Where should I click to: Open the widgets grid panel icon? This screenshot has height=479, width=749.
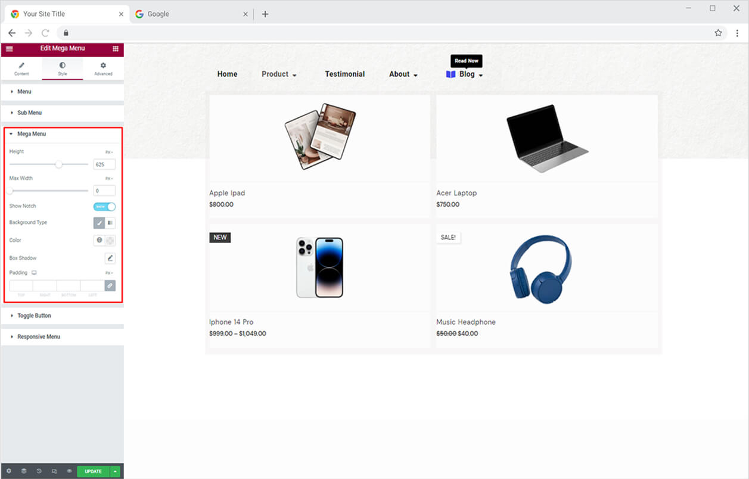116,49
